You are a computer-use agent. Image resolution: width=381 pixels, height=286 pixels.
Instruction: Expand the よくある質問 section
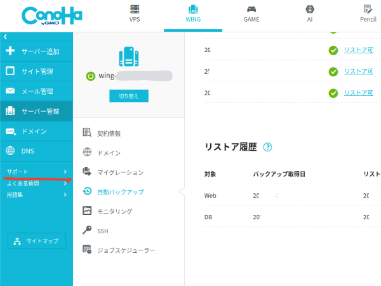coord(36,184)
